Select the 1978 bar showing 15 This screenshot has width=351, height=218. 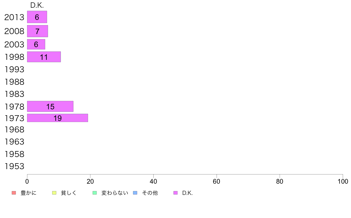coord(50,106)
